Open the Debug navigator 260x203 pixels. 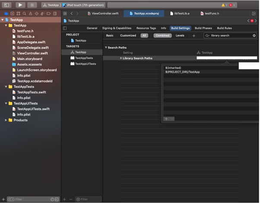point(42,13)
